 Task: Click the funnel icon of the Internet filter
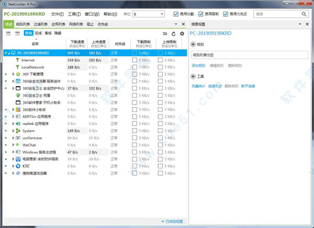pos(18,60)
